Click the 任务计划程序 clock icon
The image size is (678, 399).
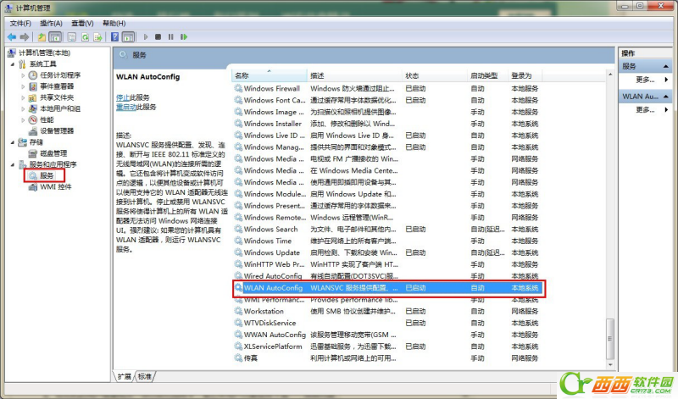click(33, 75)
